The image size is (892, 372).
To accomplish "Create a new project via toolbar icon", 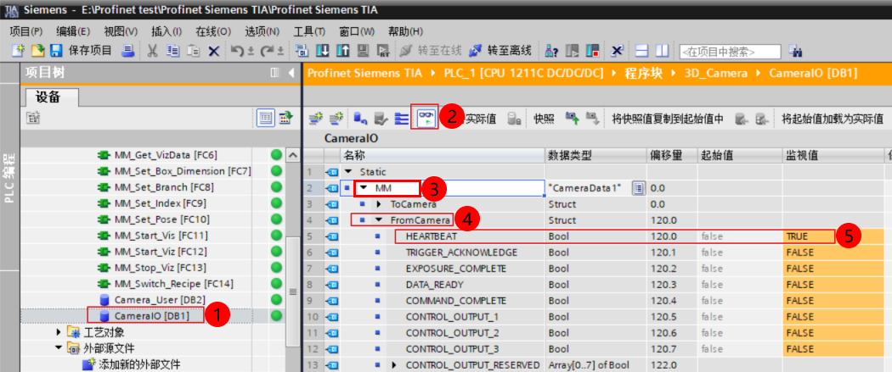I will (x=18, y=51).
